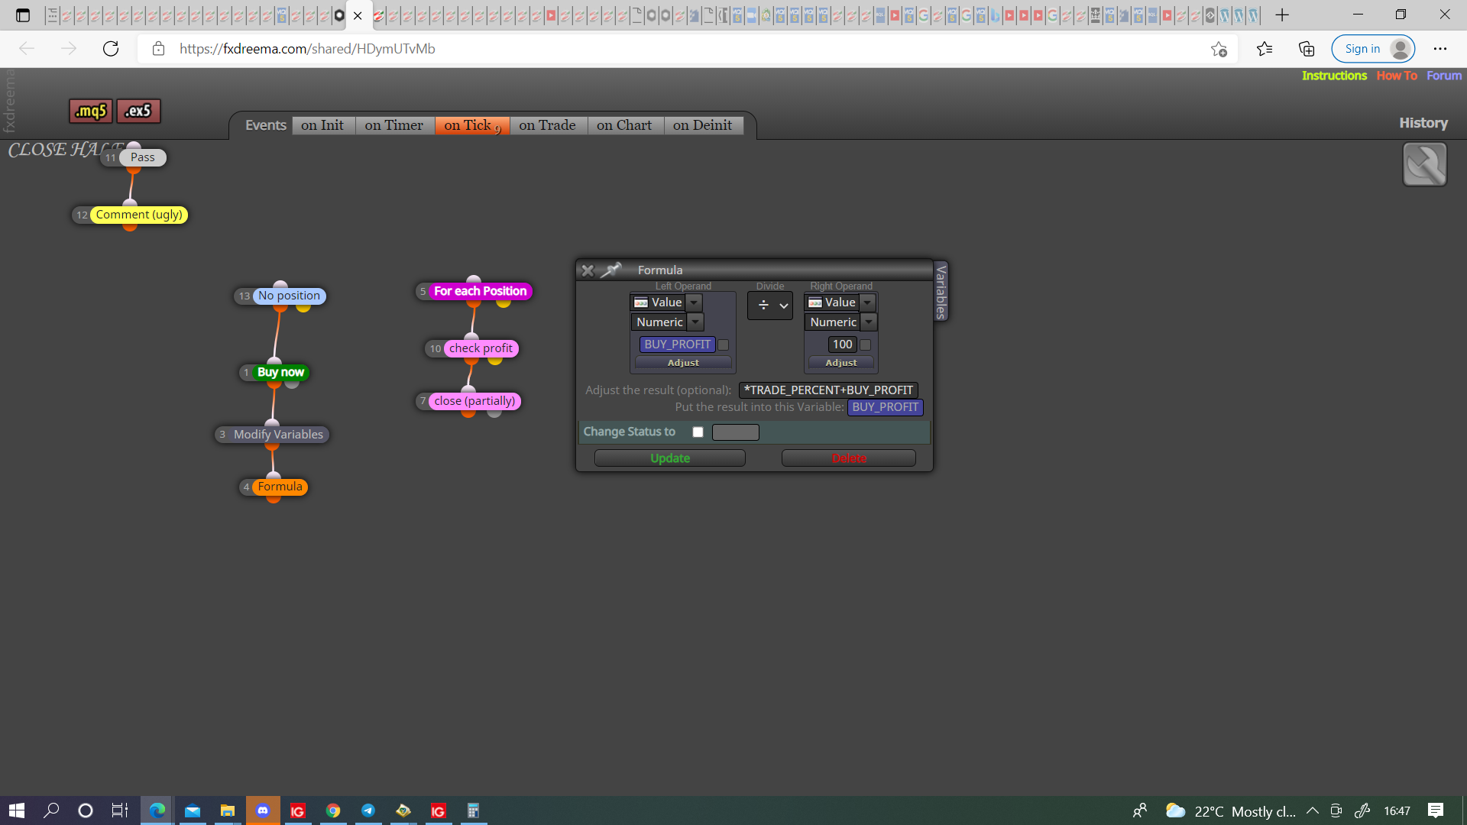This screenshot has height=825, width=1467.
Task: Click the Left Operand Adjust button
Action: tap(683, 363)
